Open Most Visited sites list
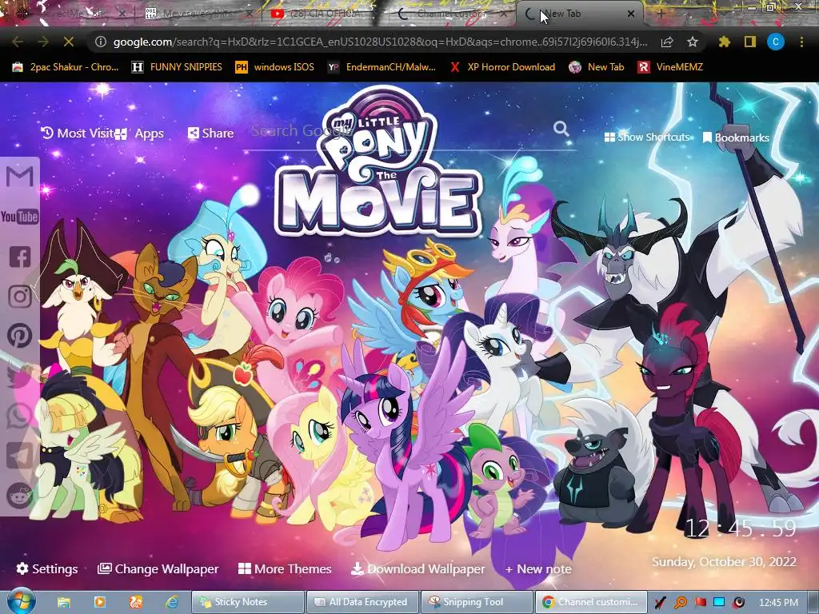 (x=78, y=134)
